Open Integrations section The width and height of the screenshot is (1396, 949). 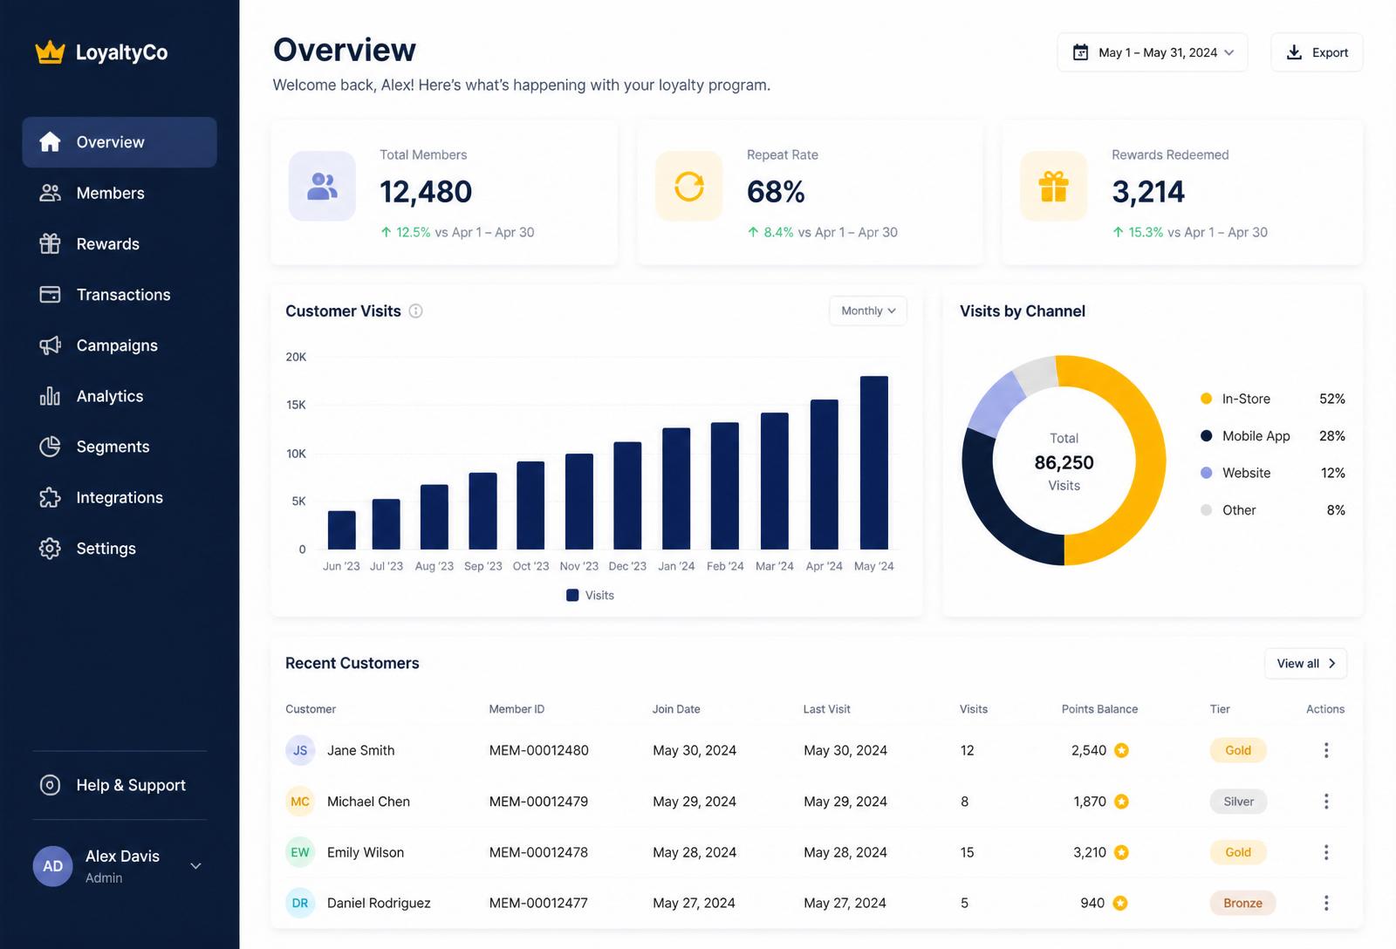click(120, 497)
